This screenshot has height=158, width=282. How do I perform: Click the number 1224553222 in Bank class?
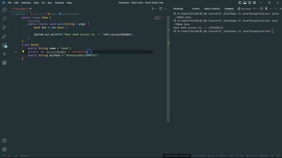pos(79,52)
